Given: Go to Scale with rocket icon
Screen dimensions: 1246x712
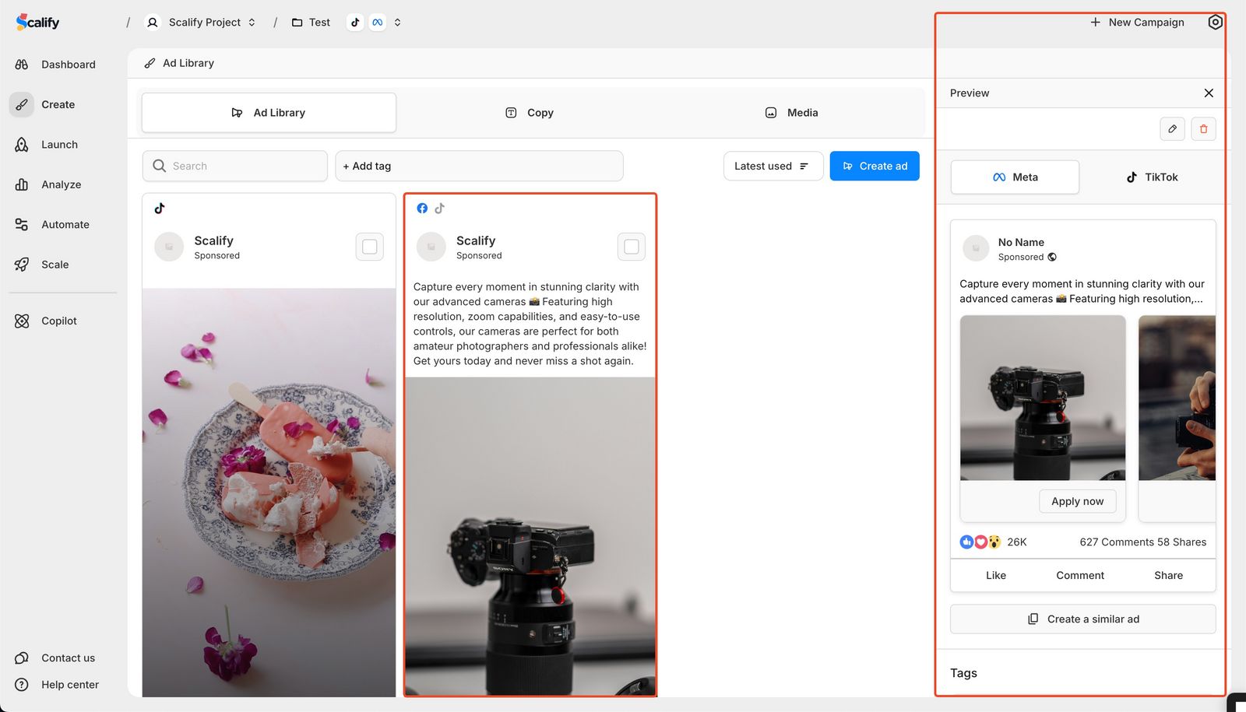Looking at the screenshot, I should [55, 265].
